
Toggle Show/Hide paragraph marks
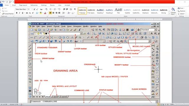[75, 9]
